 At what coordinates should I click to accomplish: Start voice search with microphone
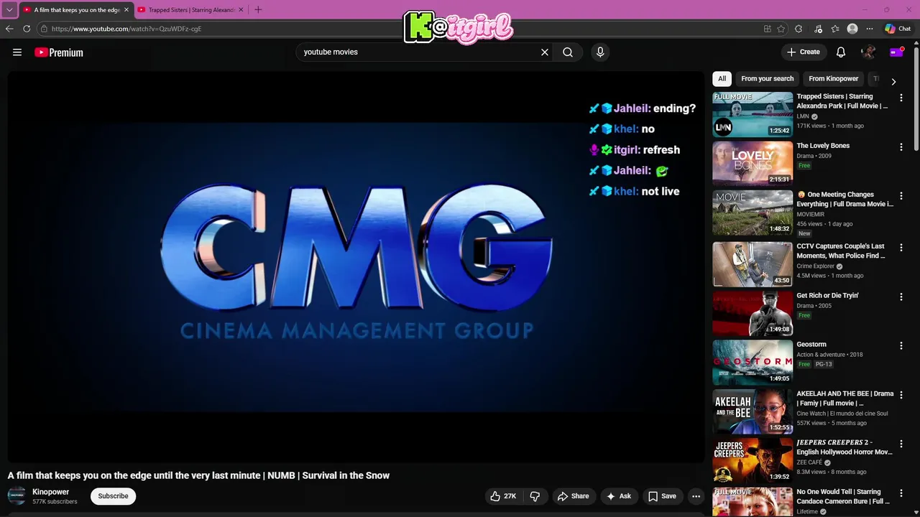click(x=600, y=52)
